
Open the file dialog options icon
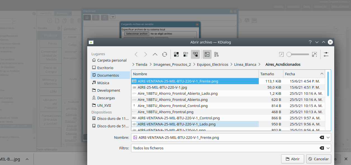326,54
